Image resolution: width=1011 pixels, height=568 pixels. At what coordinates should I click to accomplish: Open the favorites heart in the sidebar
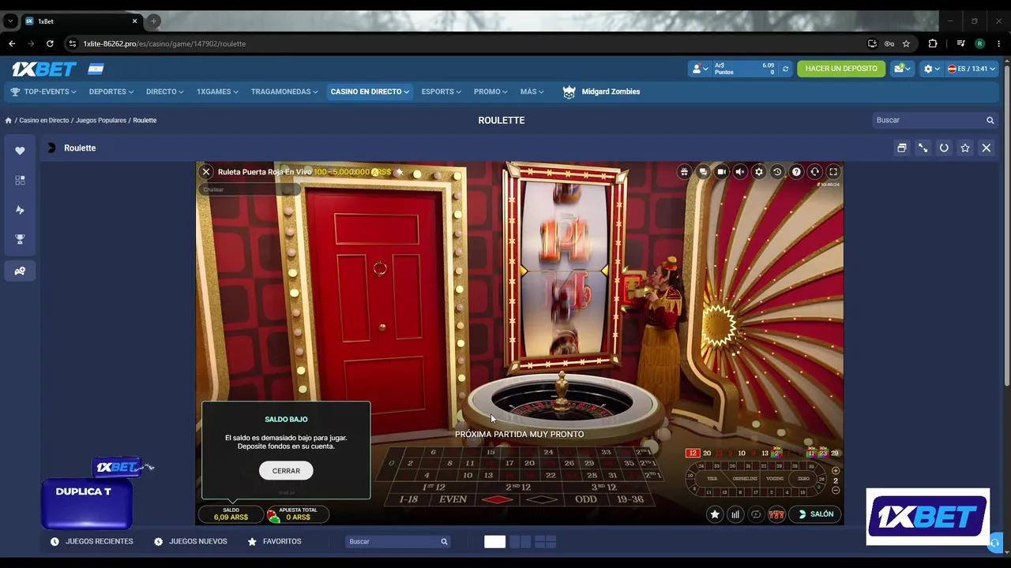pyautogui.click(x=20, y=151)
